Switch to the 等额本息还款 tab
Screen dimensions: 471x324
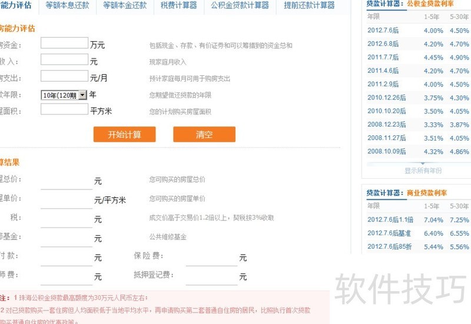coord(67,5)
